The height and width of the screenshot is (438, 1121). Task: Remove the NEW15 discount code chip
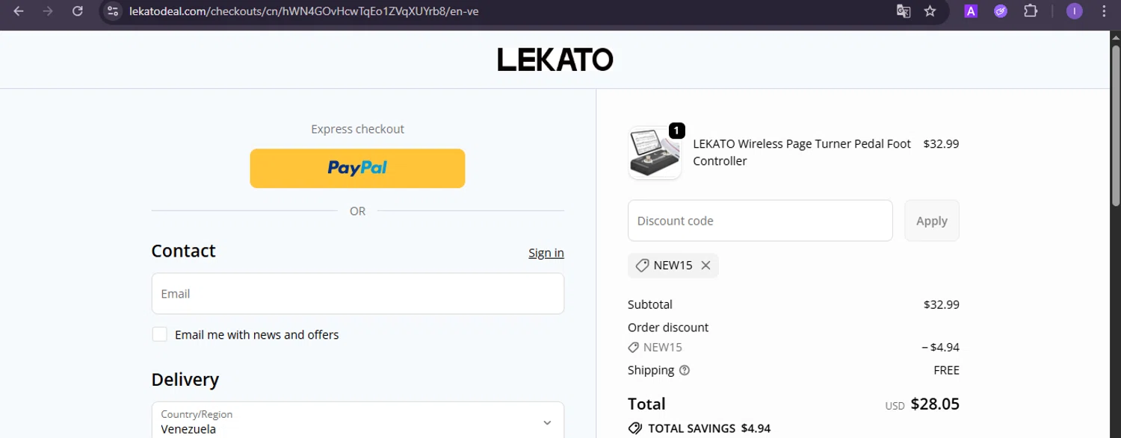705,266
